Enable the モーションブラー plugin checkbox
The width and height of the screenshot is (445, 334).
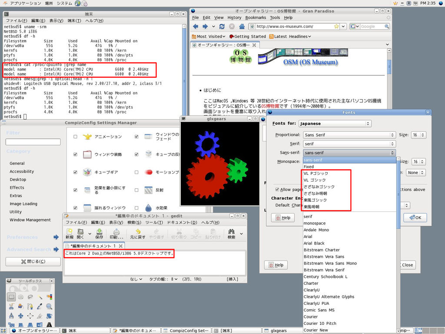(136, 172)
